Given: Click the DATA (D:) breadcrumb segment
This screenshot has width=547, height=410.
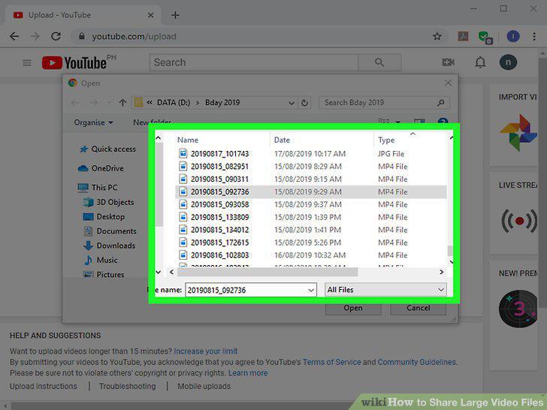Looking at the screenshot, I should click(174, 103).
